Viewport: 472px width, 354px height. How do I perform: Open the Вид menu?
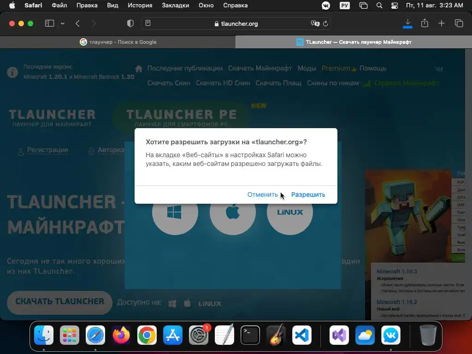click(112, 6)
